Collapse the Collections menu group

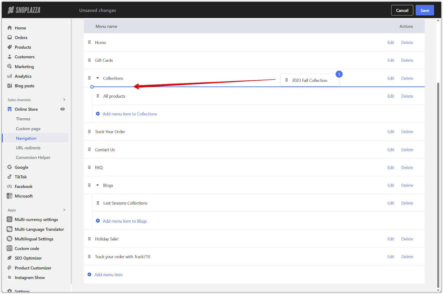coord(97,78)
